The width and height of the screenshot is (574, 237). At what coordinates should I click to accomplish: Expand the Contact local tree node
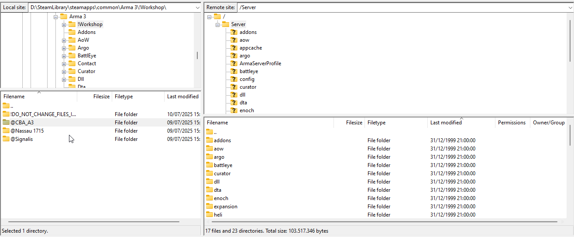64,63
